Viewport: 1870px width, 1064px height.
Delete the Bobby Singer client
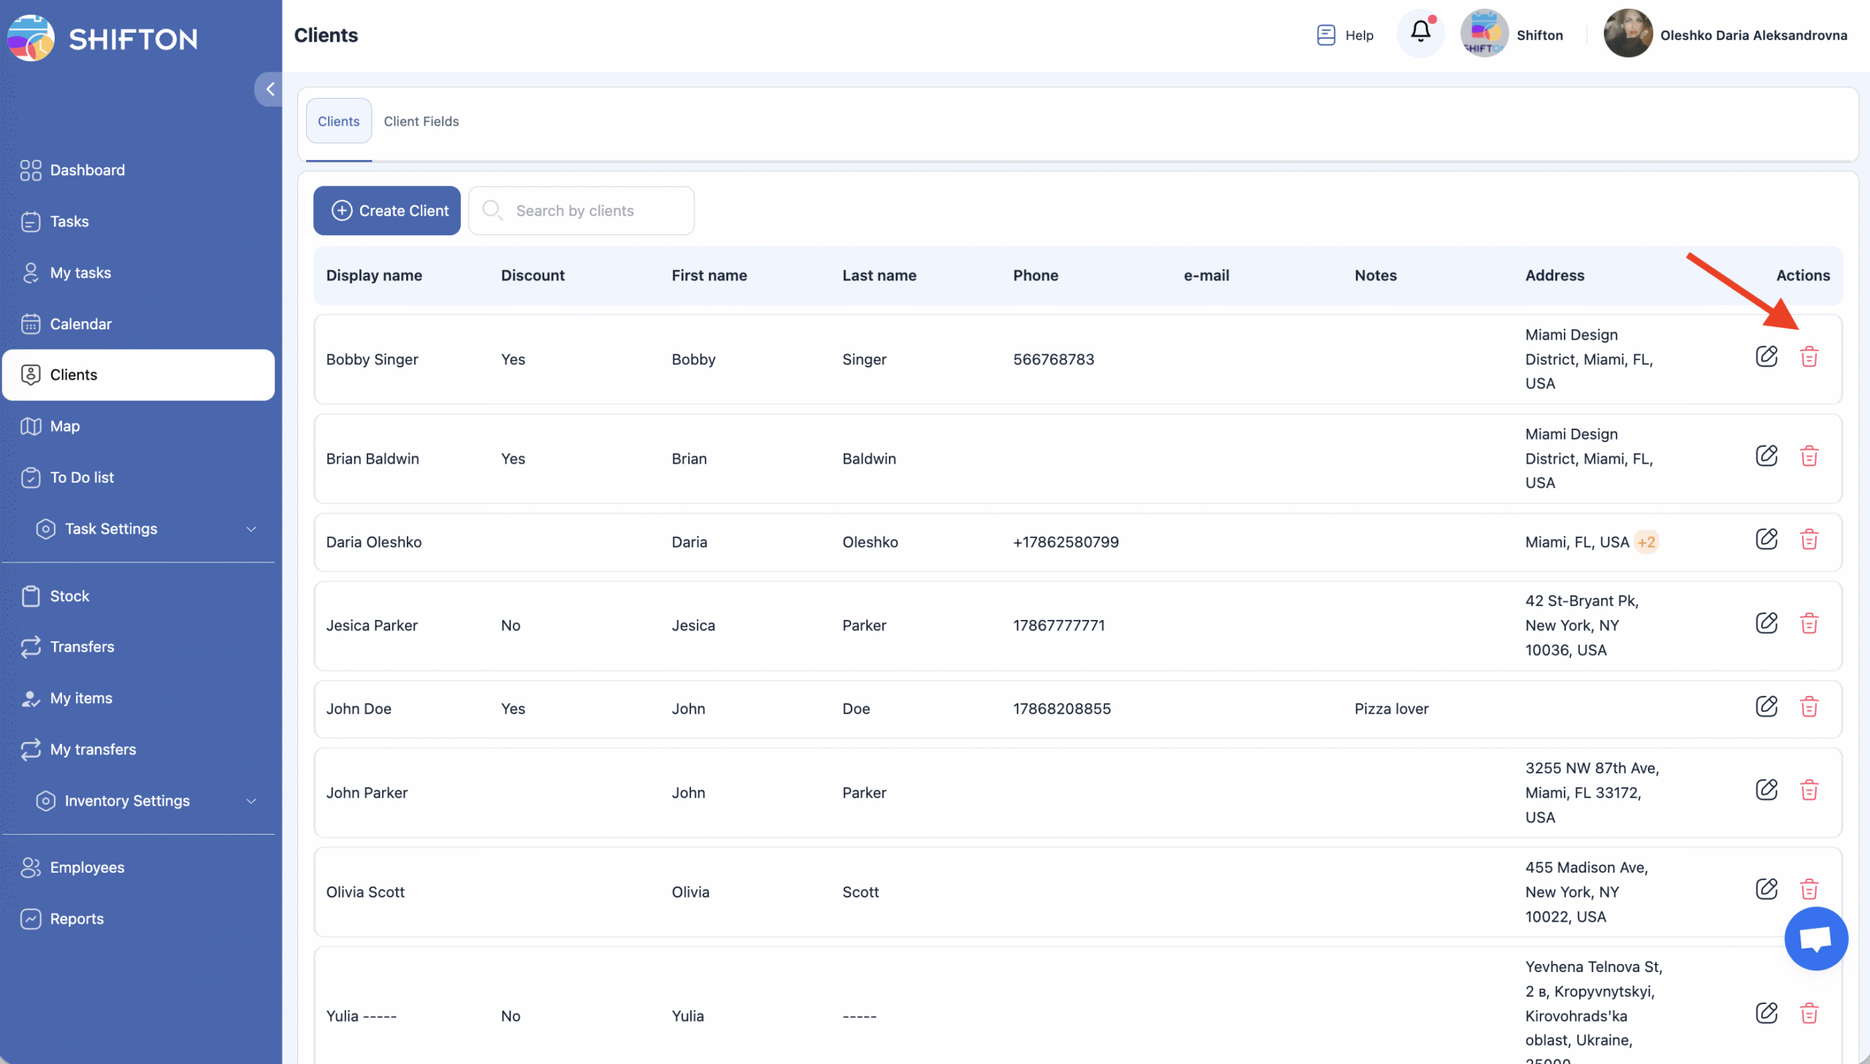click(x=1809, y=356)
